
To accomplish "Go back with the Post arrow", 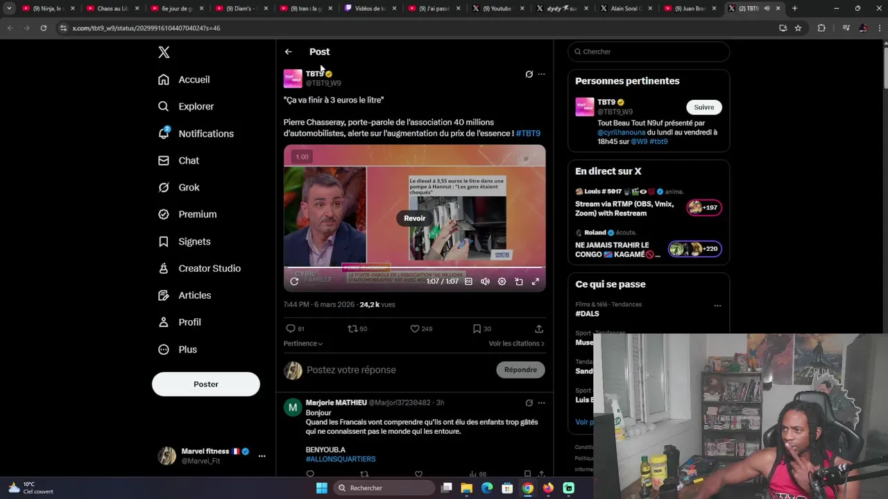I will [288, 52].
